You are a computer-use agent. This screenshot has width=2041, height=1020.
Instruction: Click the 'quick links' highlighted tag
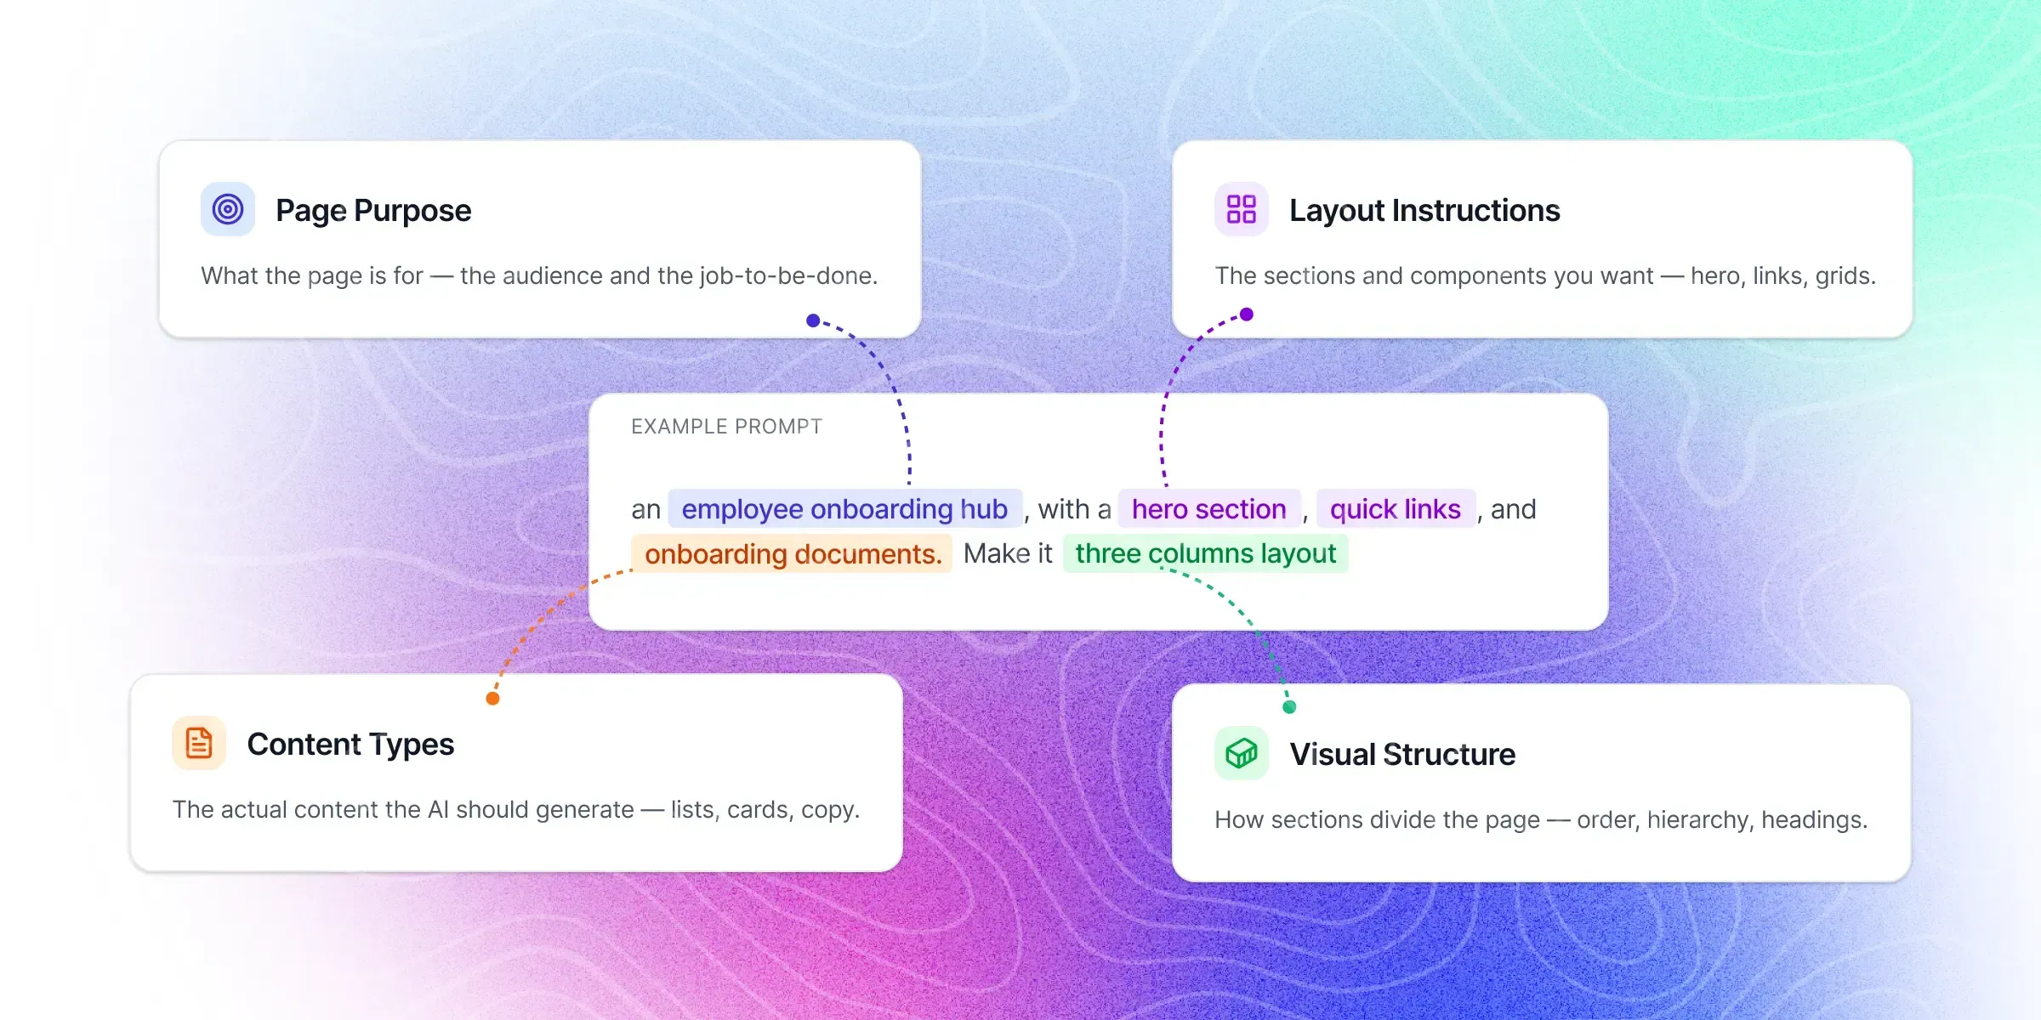[1396, 508]
